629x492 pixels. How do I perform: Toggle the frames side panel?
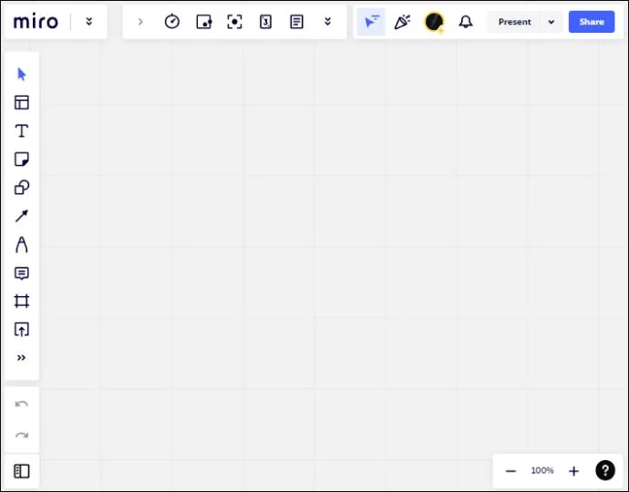click(22, 471)
